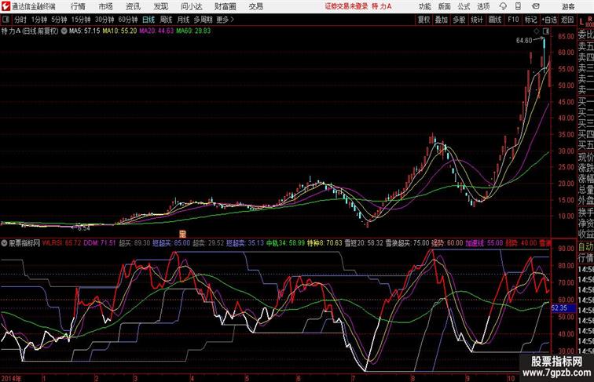Click the 游客 user account label
Viewport: 594px width, 382px height.
[x=568, y=6]
